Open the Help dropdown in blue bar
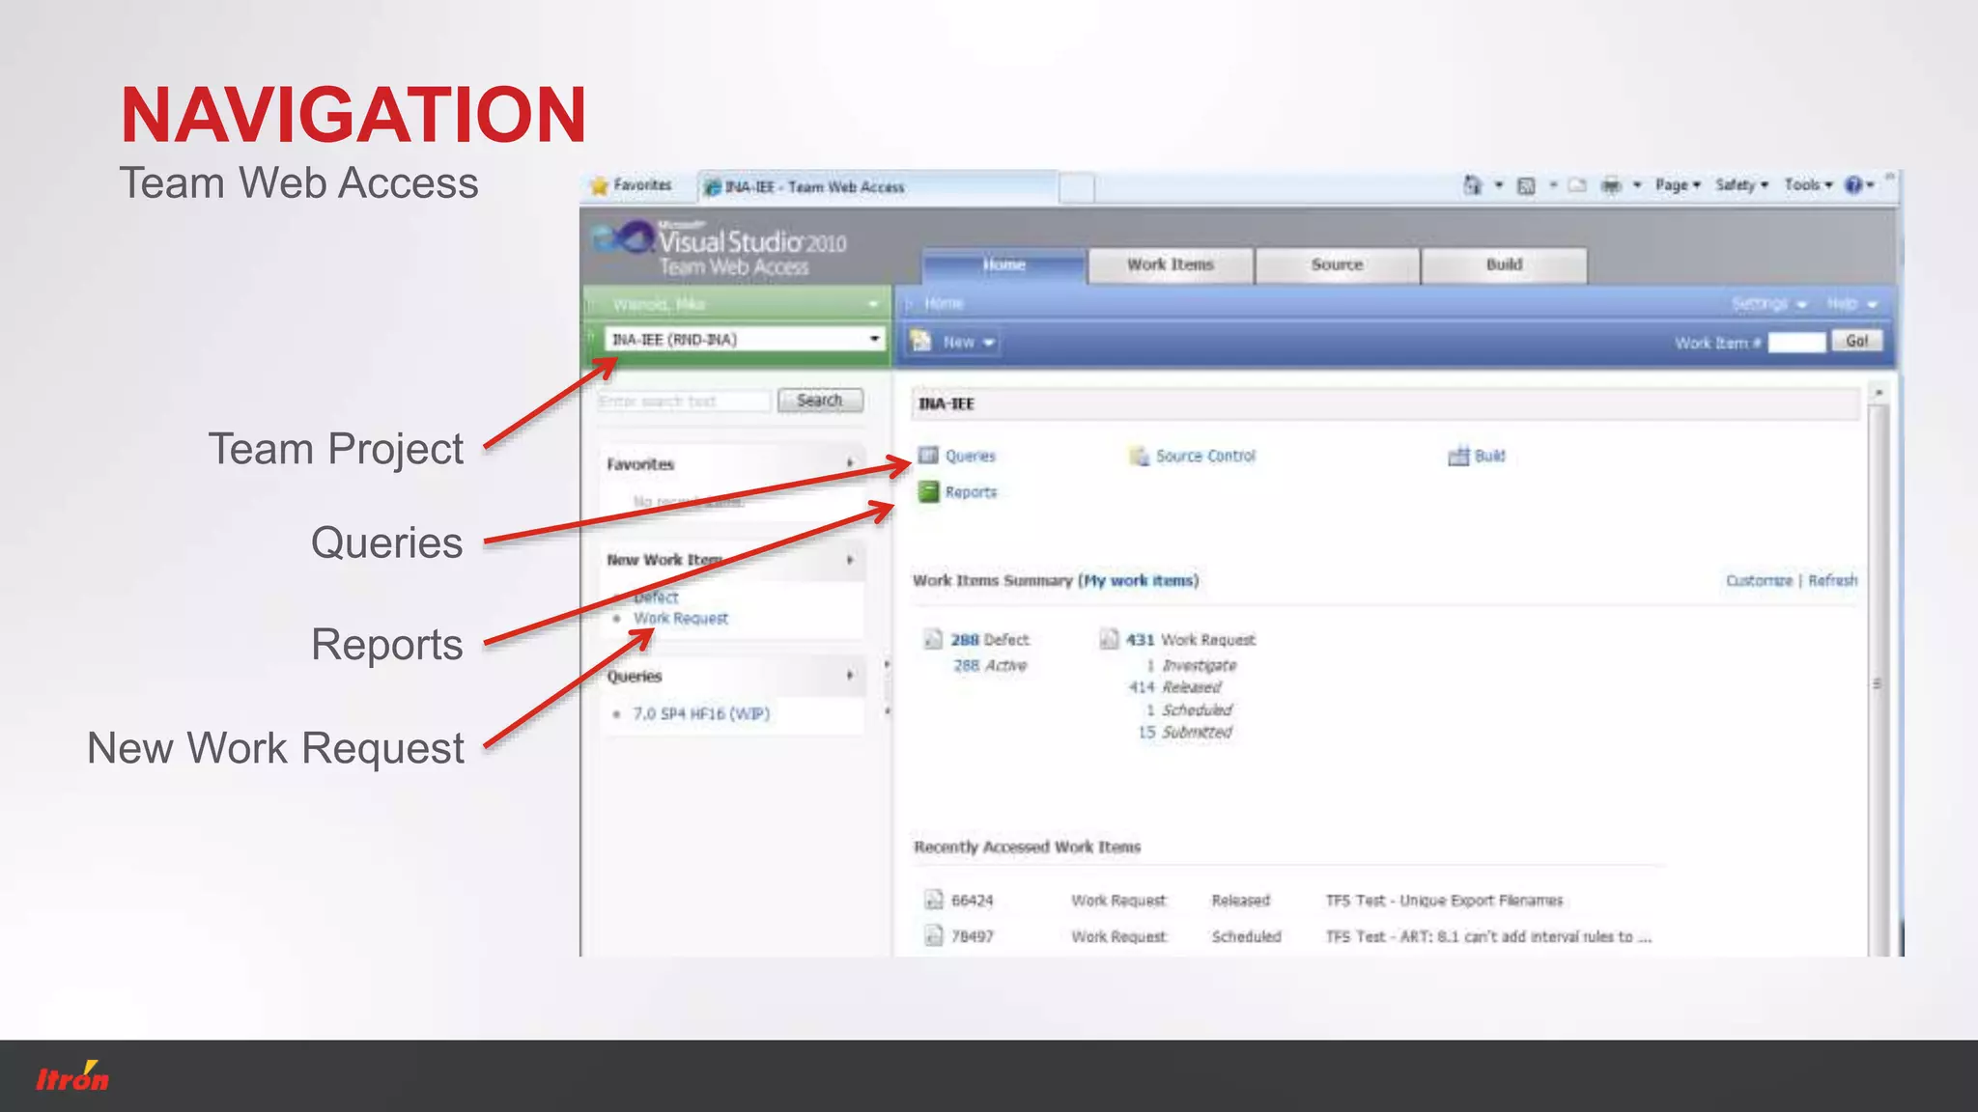 pos(1851,304)
